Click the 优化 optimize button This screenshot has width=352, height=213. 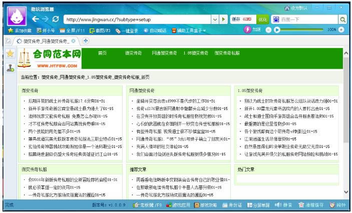[262, 19]
